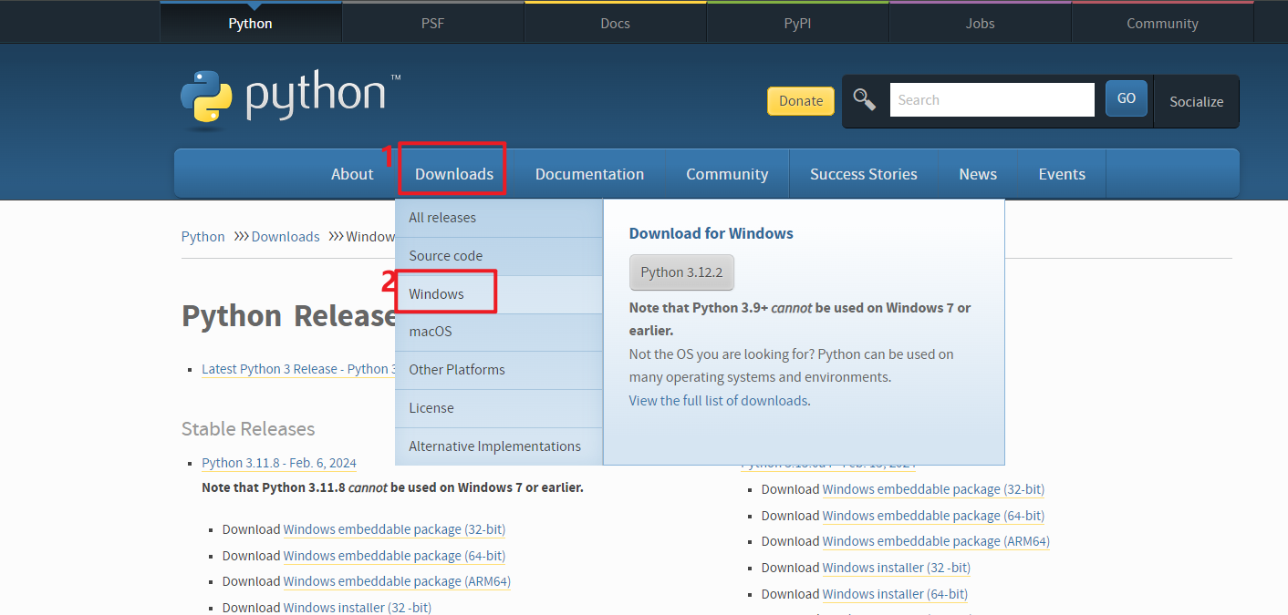This screenshot has height=615, width=1288.
Task: Click the yellow Donate button
Action: tap(801, 100)
